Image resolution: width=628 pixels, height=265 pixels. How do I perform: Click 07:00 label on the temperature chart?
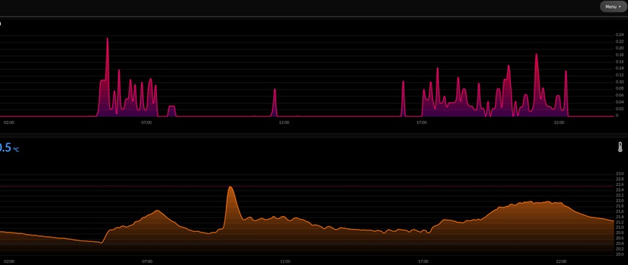[x=147, y=261]
